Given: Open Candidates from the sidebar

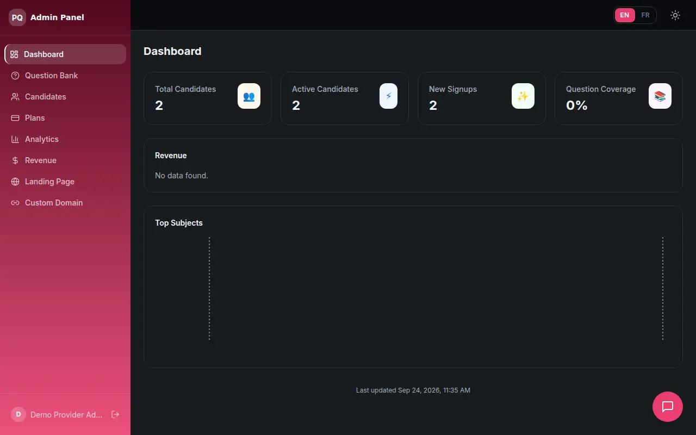Looking at the screenshot, I should [x=65, y=97].
